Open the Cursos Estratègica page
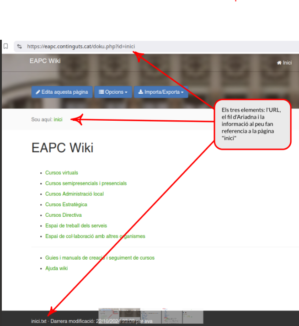 click(x=66, y=204)
